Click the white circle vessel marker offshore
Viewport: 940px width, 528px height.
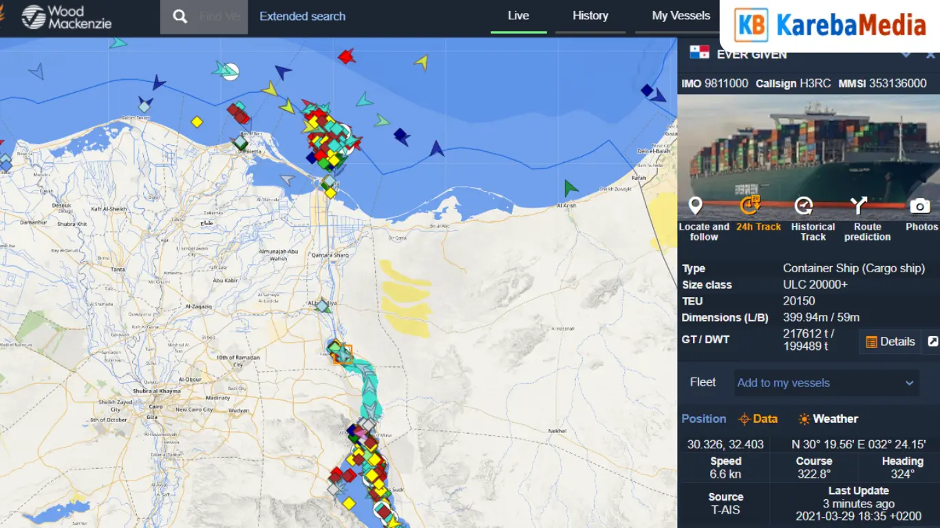click(x=231, y=71)
